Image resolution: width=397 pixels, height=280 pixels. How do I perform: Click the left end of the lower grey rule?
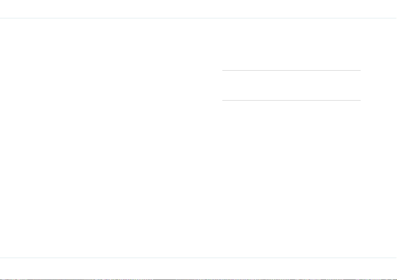click(223, 101)
